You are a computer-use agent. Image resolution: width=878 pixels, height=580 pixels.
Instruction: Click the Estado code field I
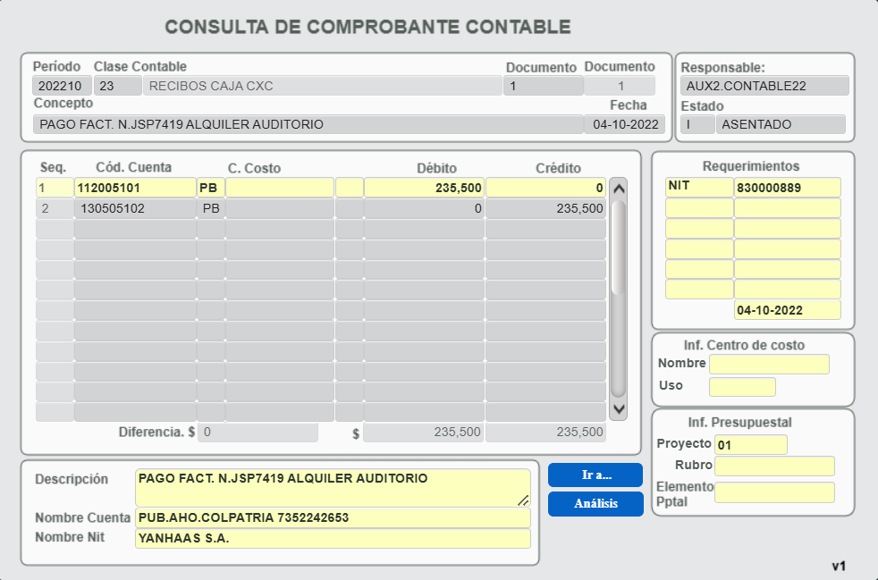[697, 124]
